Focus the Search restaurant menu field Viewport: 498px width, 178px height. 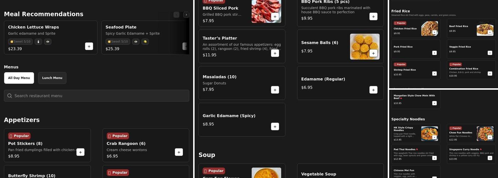[x=96, y=96]
